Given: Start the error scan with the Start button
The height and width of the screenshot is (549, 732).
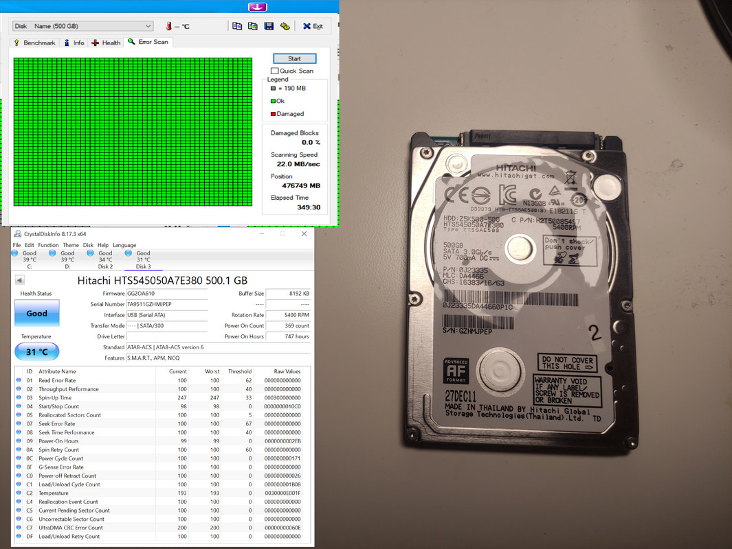Looking at the screenshot, I should (295, 58).
